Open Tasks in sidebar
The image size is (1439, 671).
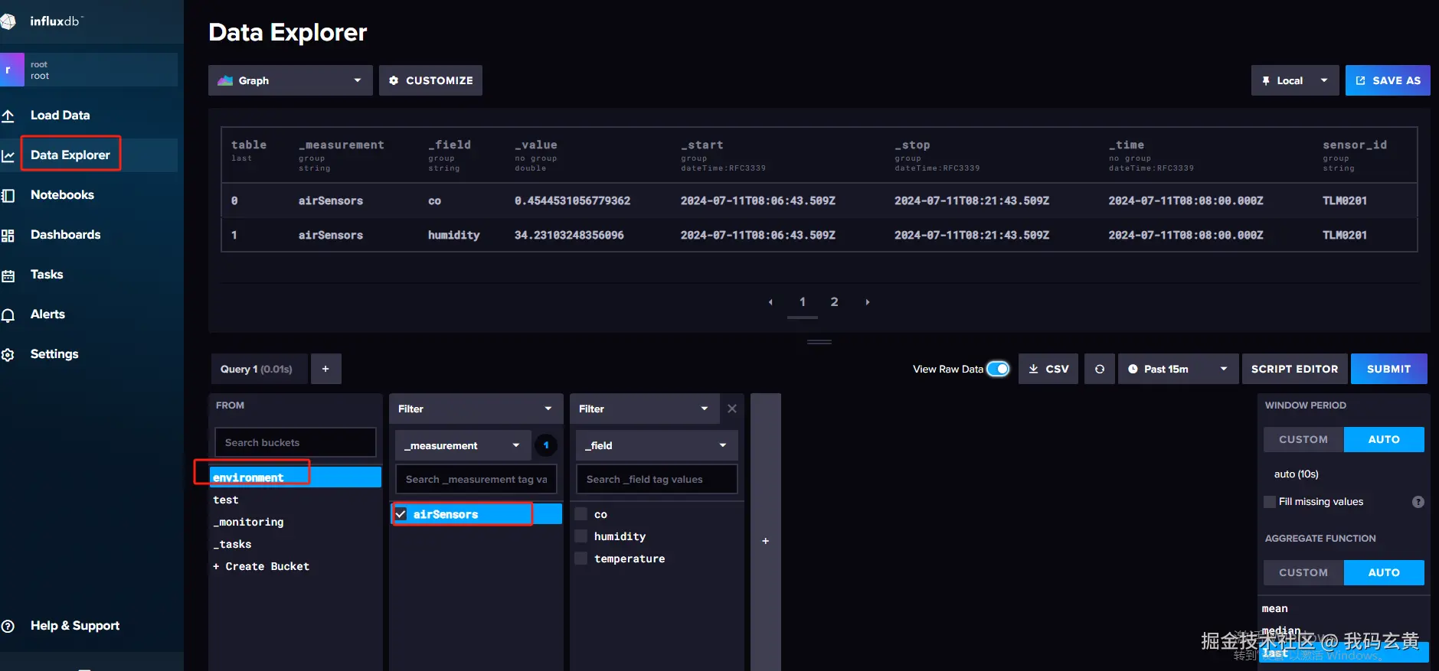(47, 275)
